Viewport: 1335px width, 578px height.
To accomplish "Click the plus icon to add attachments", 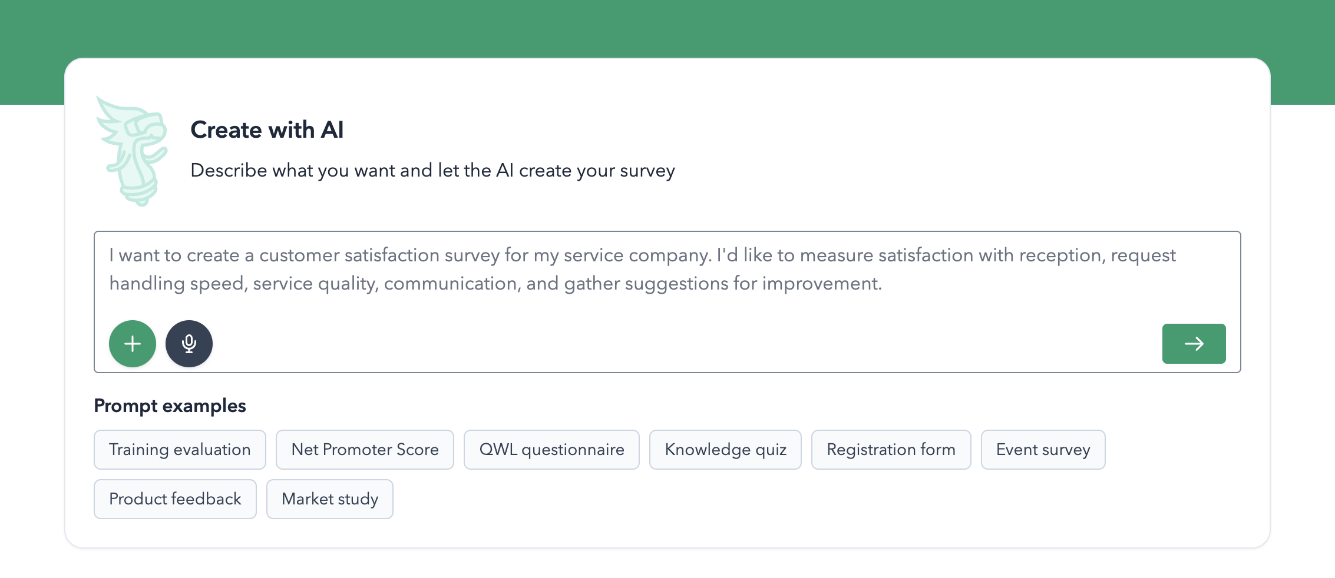I will pos(132,343).
